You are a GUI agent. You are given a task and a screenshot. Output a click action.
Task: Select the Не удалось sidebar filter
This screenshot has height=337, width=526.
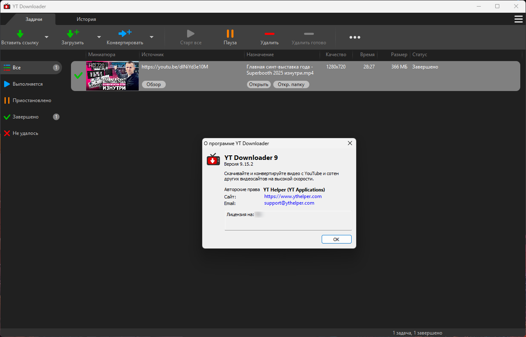[x=31, y=133]
